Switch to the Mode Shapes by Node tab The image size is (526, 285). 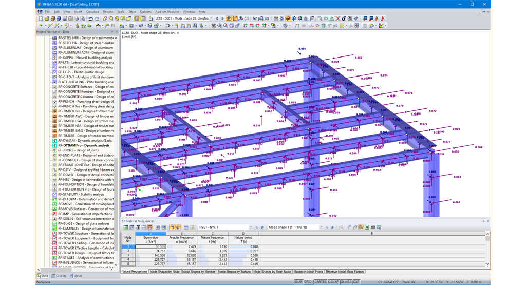click(x=165, y=272)
